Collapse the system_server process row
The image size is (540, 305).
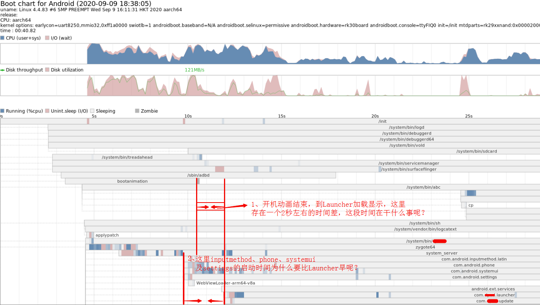click(442, 253)
